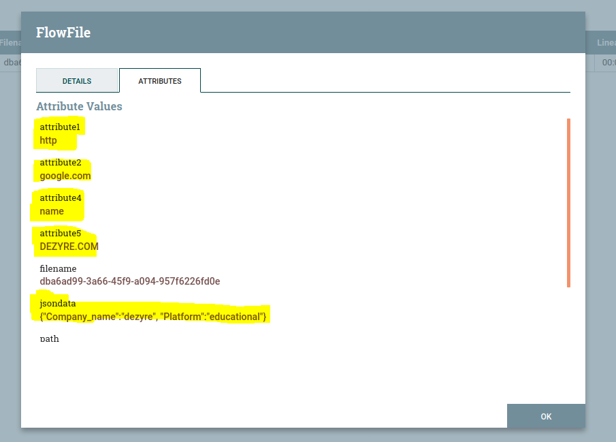The height and width of the screenshot is (442, 616).
Task: Click the attribute1 label
Action: tap(60, 127)
